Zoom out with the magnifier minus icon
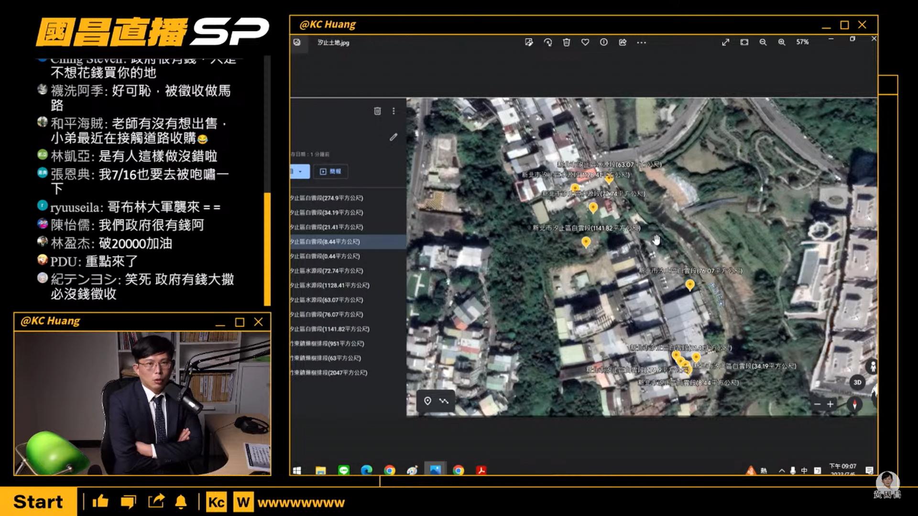Viewport: 918px width, 516px height. [763, 43]
